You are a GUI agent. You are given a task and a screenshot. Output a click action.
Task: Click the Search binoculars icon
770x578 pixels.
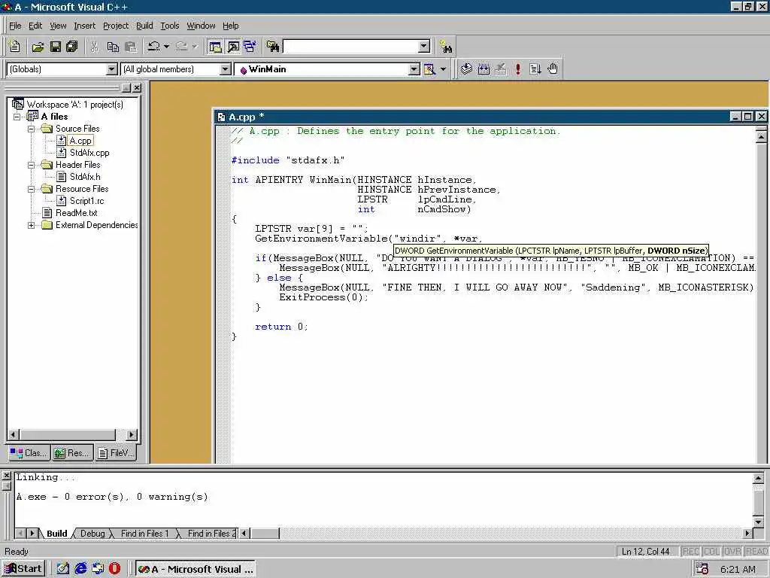pos(446,47)
